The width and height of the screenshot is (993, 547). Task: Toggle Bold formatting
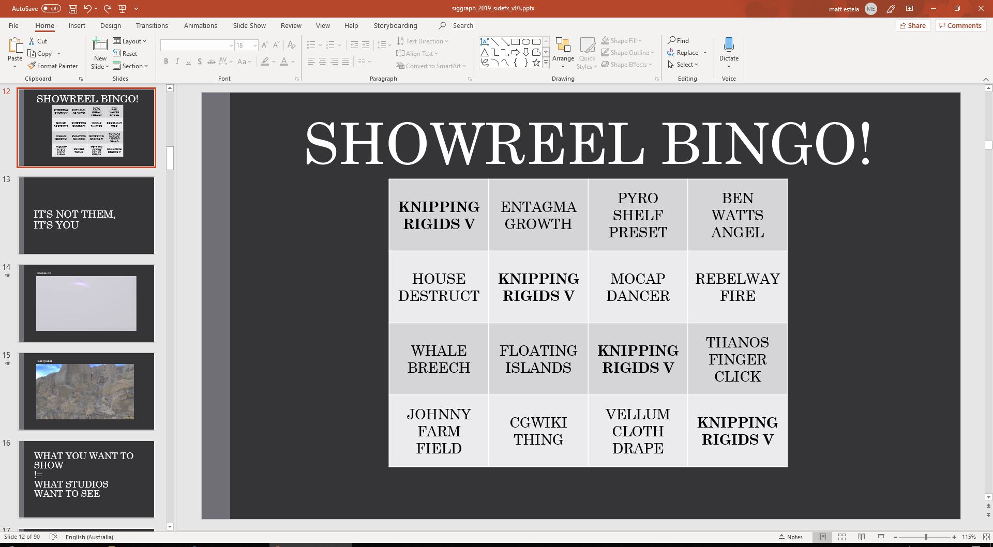click(x=166, y=62)
